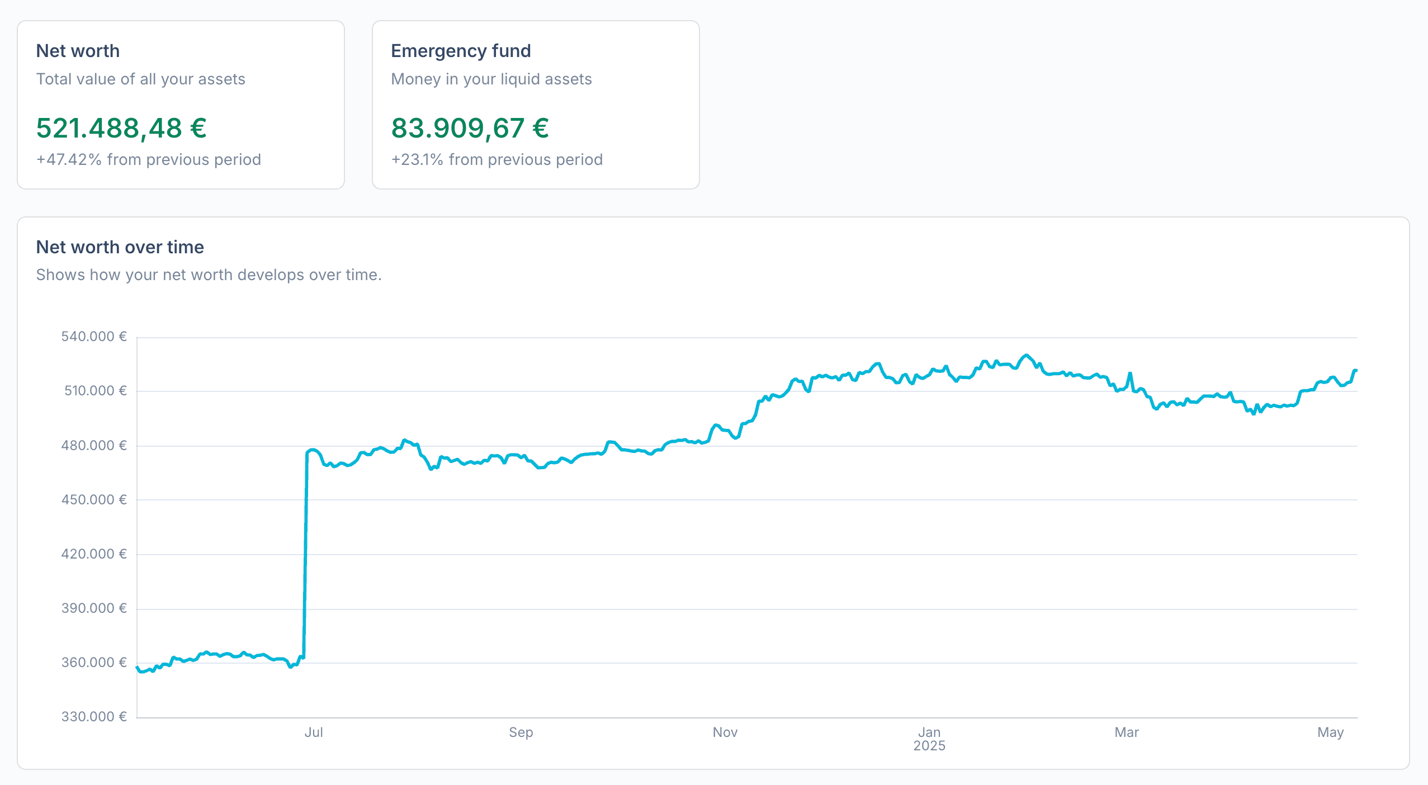
Task: Click 'Total value of all your assets' subtitle
Action: click(140, 79)
